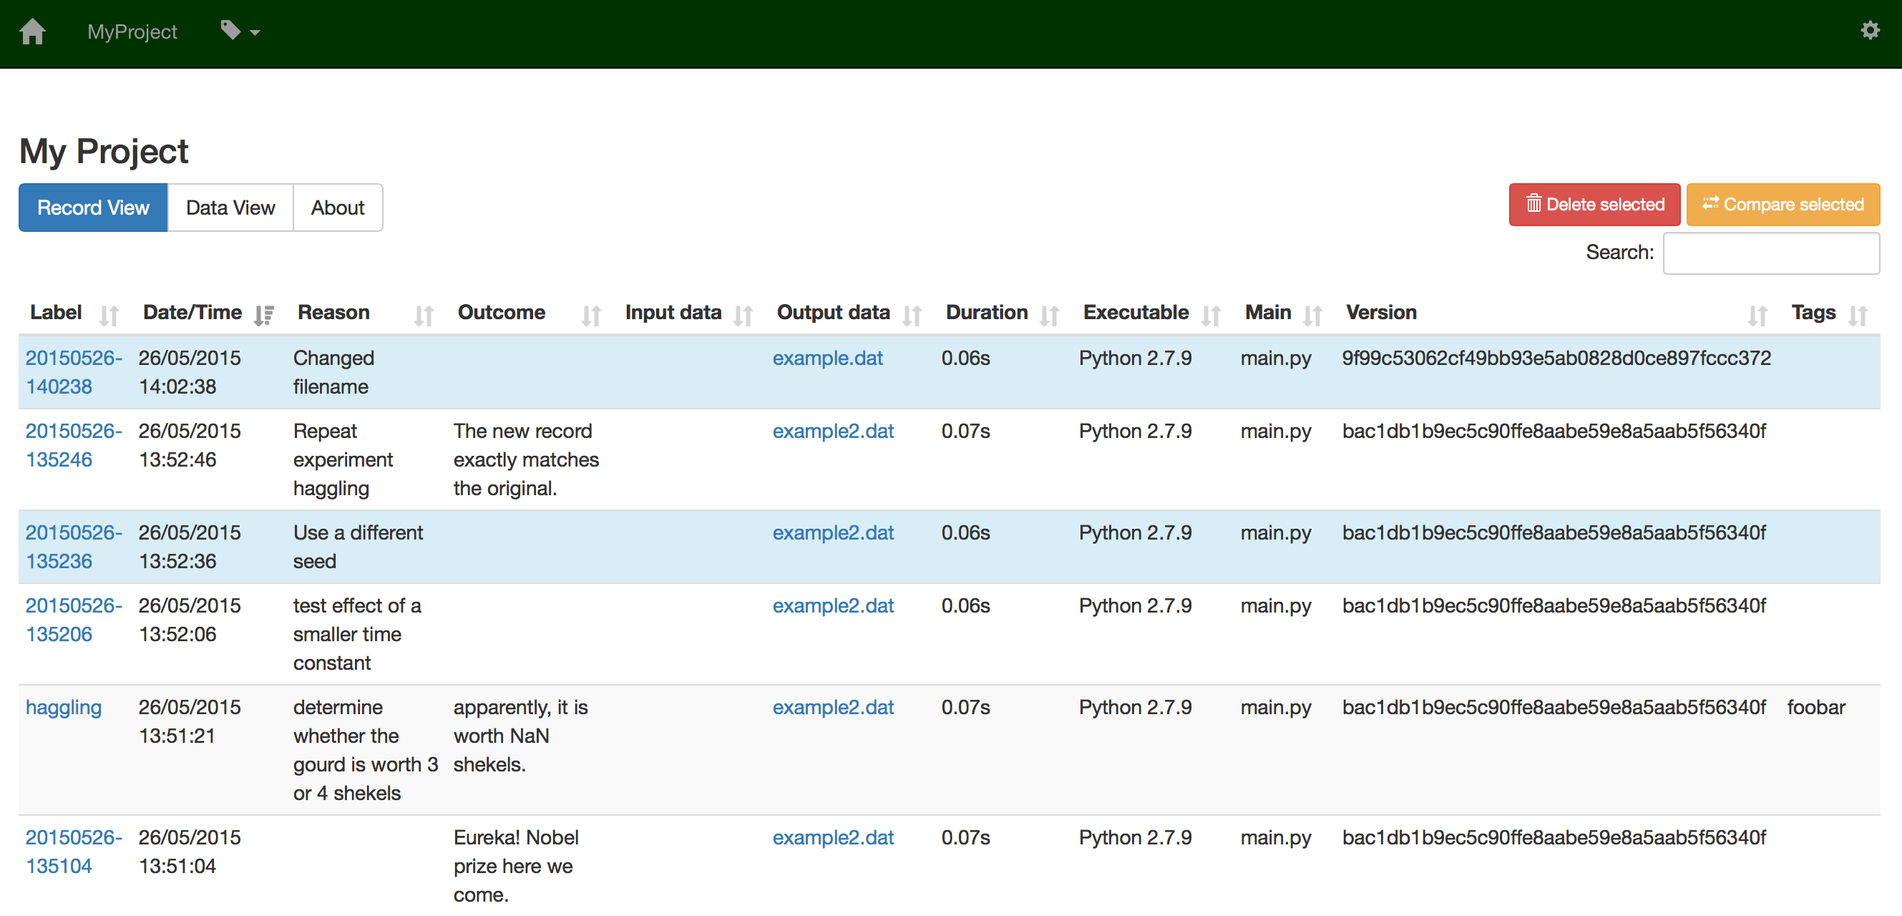Select Record View tab
Screen dimensions: 1902x916
tap(93, 208)
